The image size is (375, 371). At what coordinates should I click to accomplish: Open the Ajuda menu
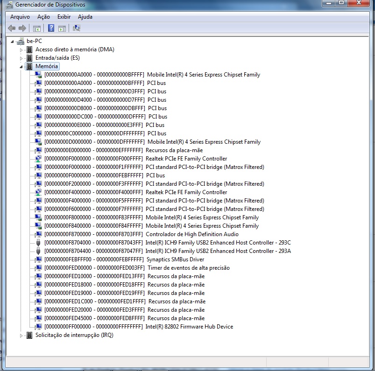click(x=85, y=17)
